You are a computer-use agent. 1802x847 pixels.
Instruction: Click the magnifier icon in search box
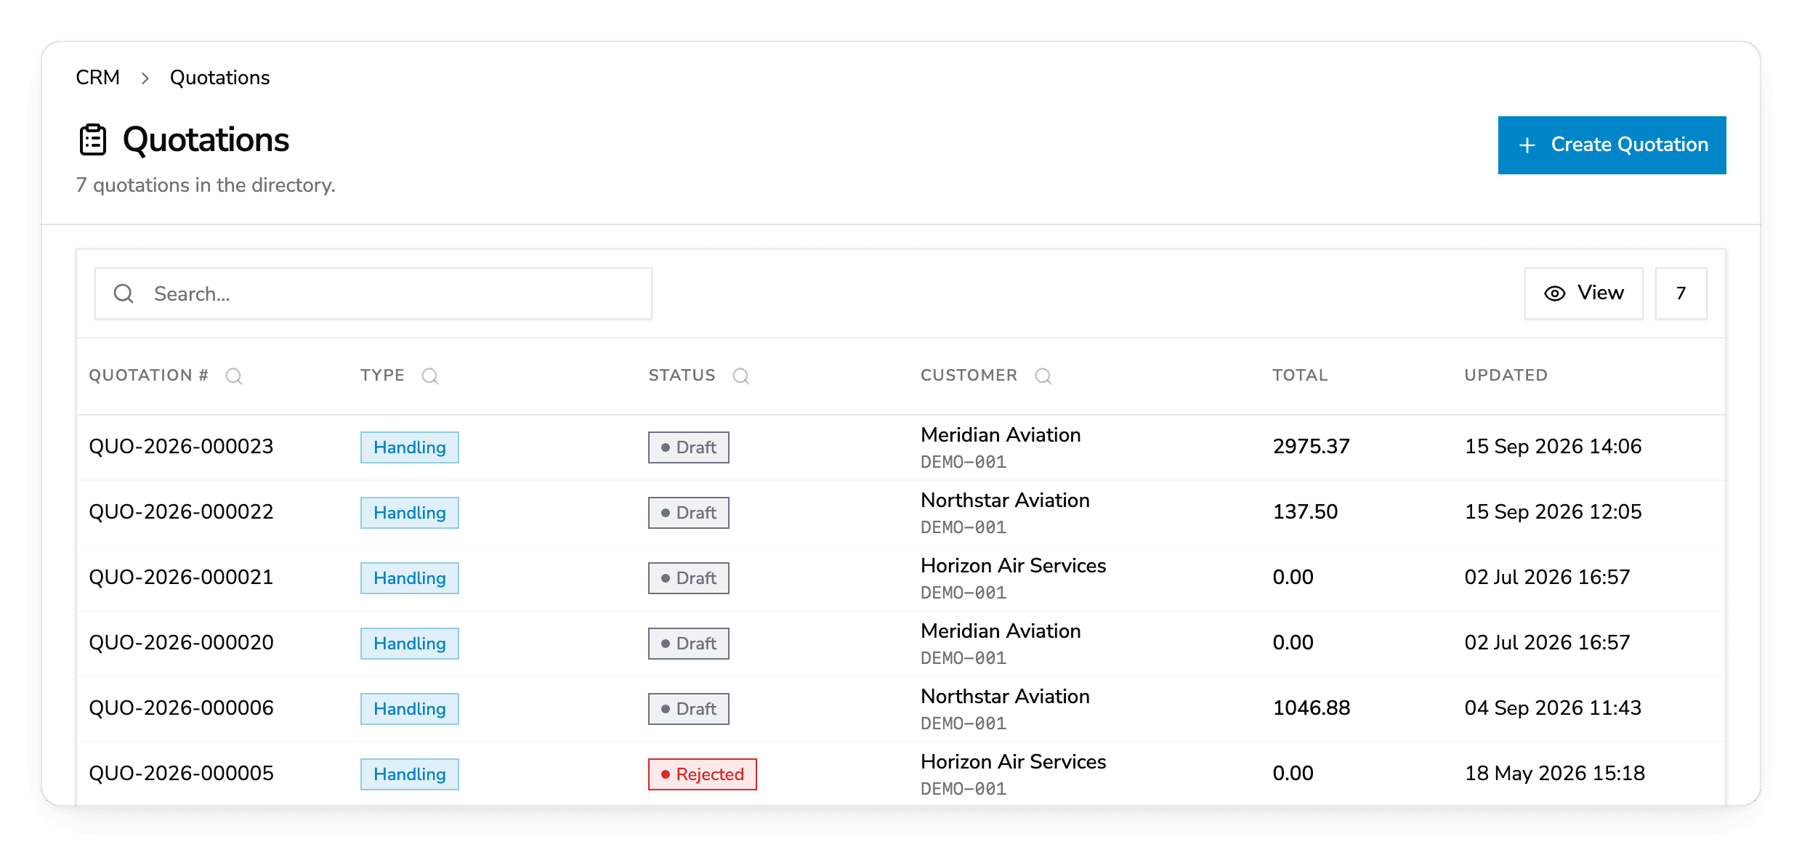(x=124, y=293)
